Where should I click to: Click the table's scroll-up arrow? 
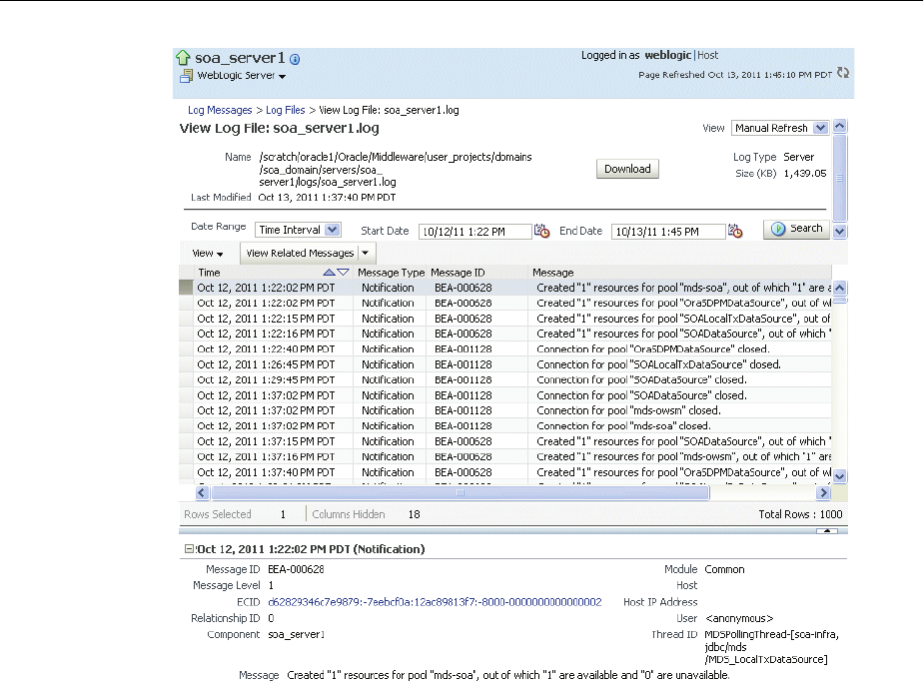(840, 288)
